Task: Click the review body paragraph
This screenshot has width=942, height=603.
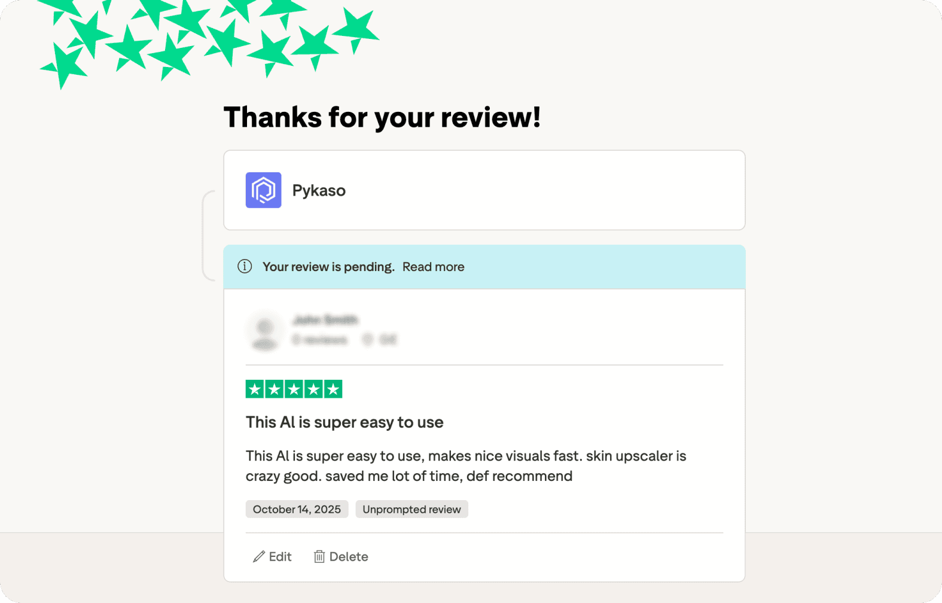Action: point(466,466)
